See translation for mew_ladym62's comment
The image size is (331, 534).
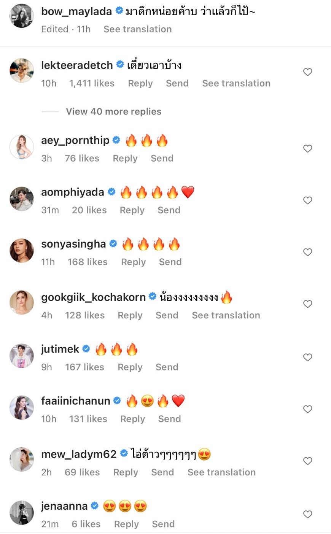pos(221,472)
